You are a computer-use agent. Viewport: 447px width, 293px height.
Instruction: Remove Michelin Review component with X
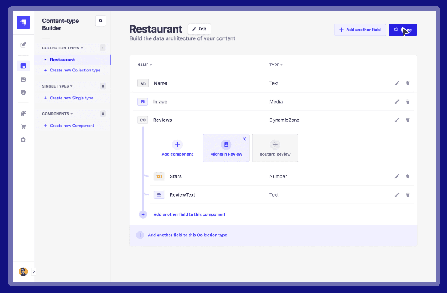point(244,139)
